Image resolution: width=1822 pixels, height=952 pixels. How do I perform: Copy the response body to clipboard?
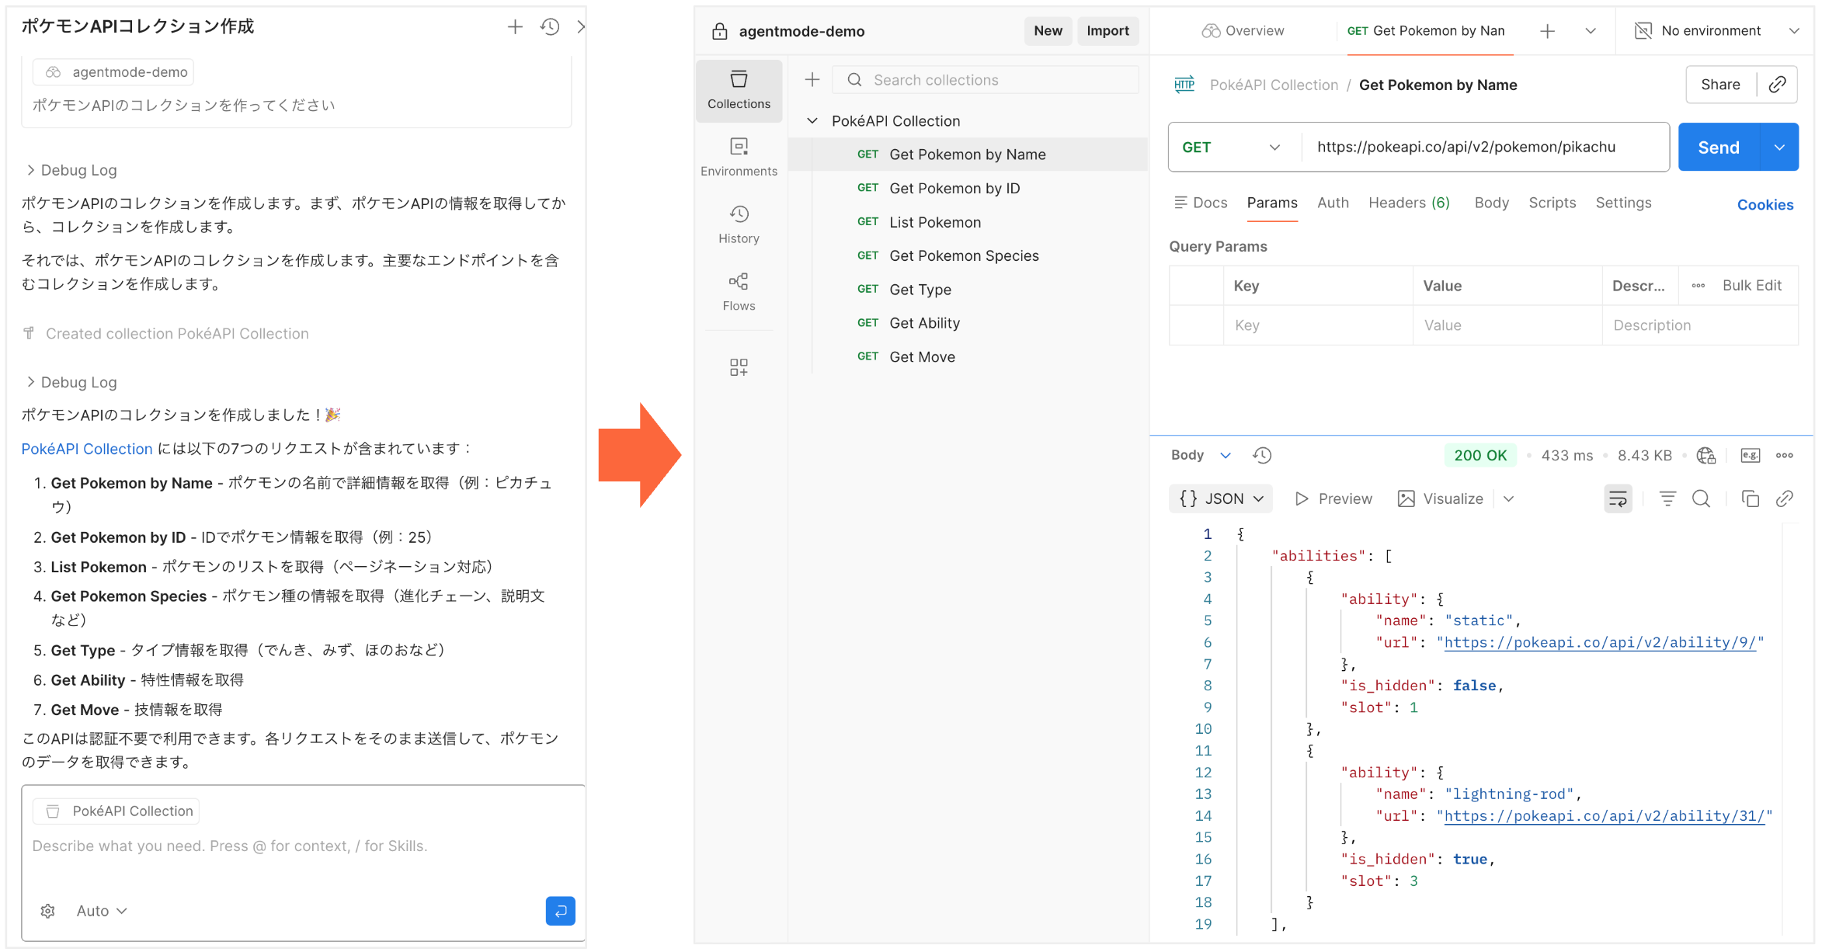tap(1750, 499)
